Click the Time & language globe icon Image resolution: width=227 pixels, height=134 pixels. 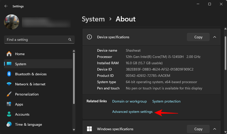coord(9,124)
